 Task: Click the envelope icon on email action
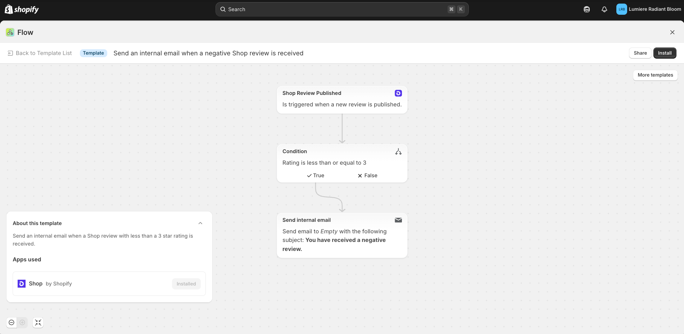coord(398,220)
